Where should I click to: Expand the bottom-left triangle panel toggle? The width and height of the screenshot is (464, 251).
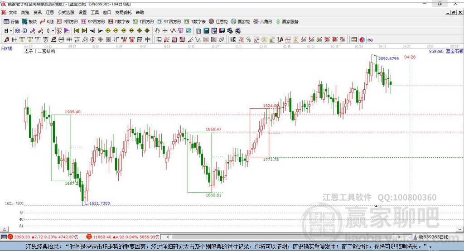point(5,229)
